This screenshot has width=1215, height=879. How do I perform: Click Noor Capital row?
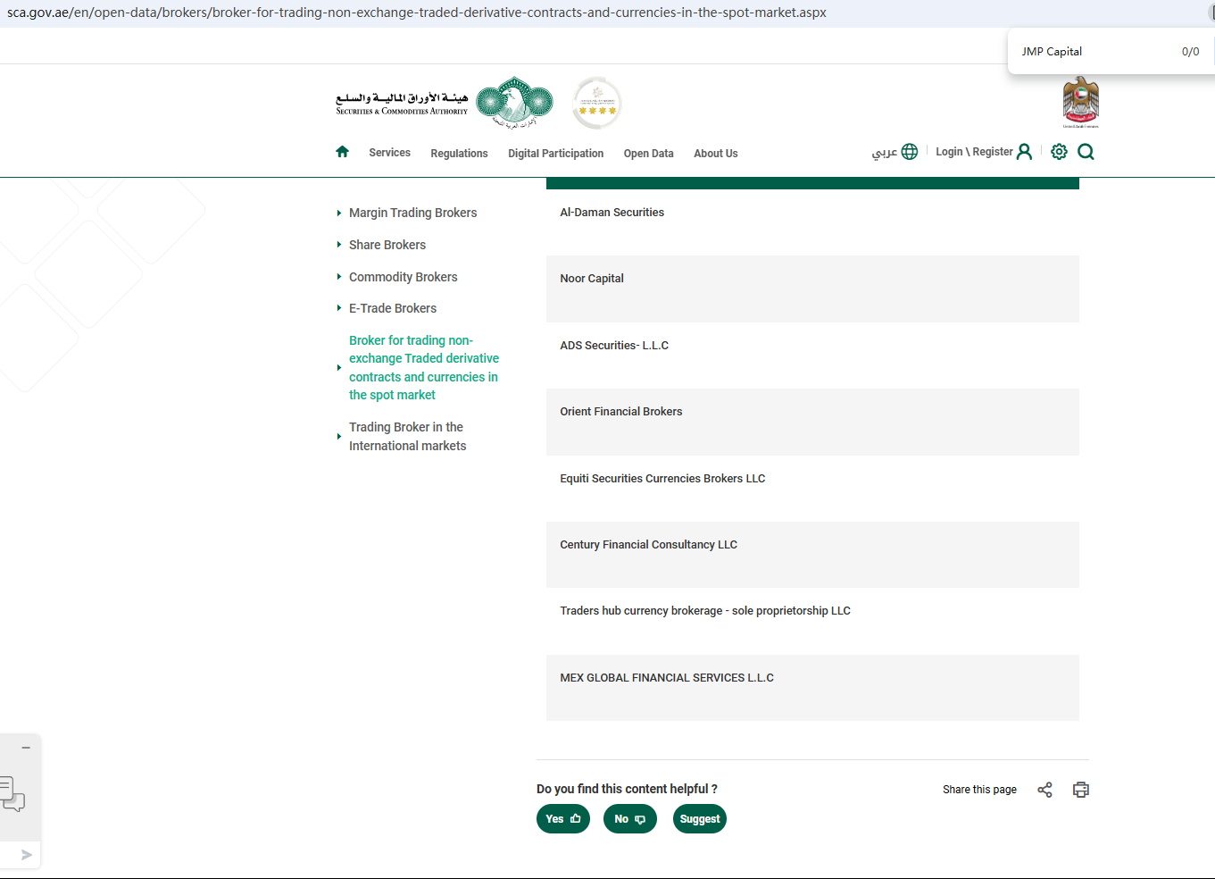click(x=812, y=289)
